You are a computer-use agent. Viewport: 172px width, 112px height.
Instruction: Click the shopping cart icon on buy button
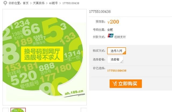(115, 84)
